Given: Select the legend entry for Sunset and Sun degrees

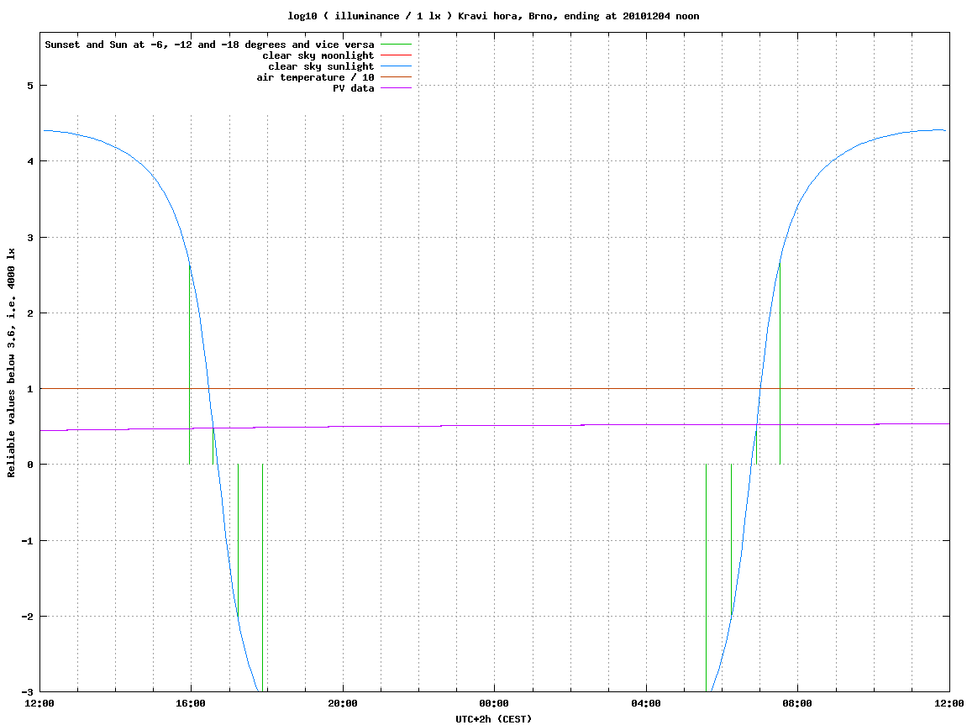Looking at the screenshot, I should (x=209, y=45).
